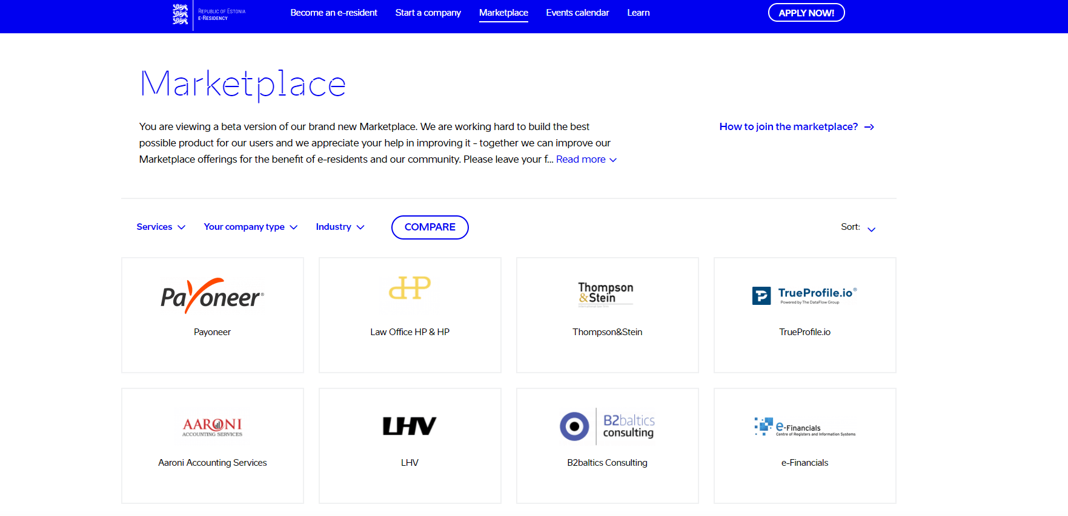Click the Sort: label

point(850,227)
